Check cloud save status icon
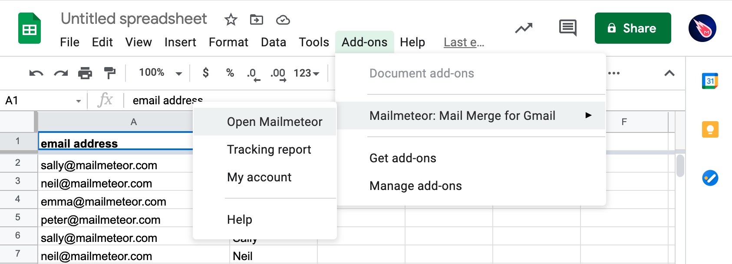 point(283,20)
